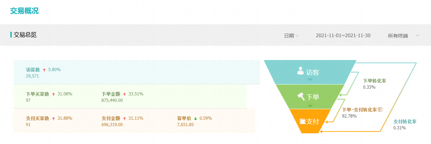Click red up arrow beside 支付金额
The width and height of the screenshot is (431, 144).
coord(125,118)
